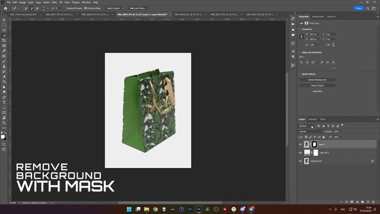Select the Eyedropper tool
Screen dimensions: 380x214
tap(4, 51)
